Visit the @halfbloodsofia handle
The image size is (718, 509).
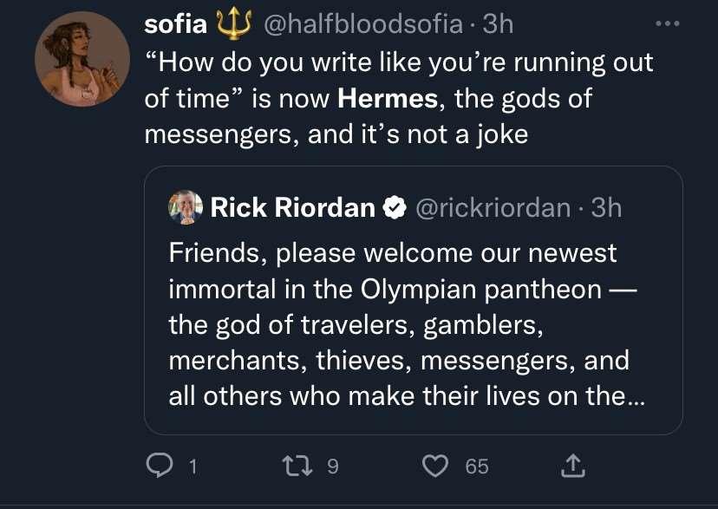[362, 24]
